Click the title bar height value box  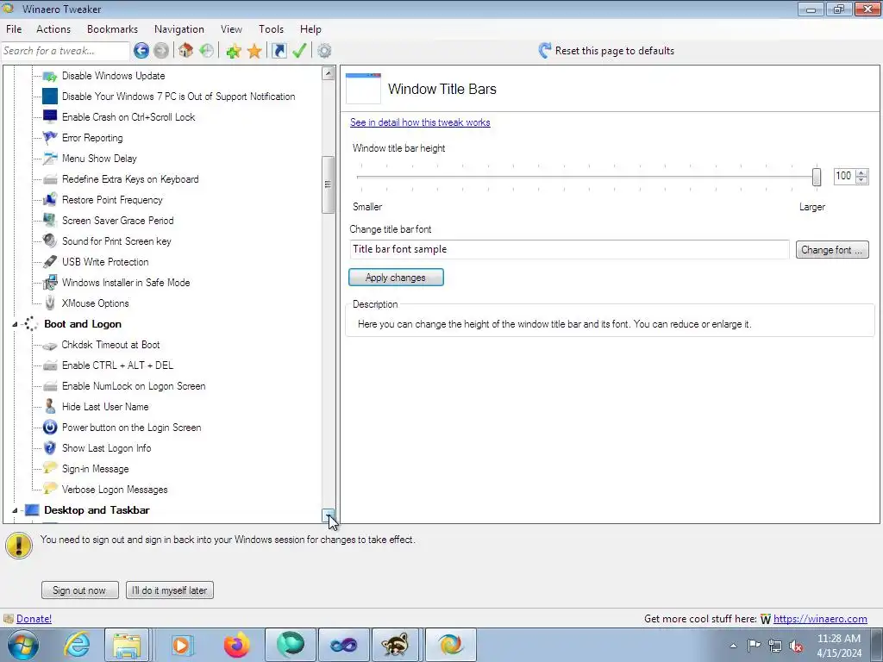844,176
